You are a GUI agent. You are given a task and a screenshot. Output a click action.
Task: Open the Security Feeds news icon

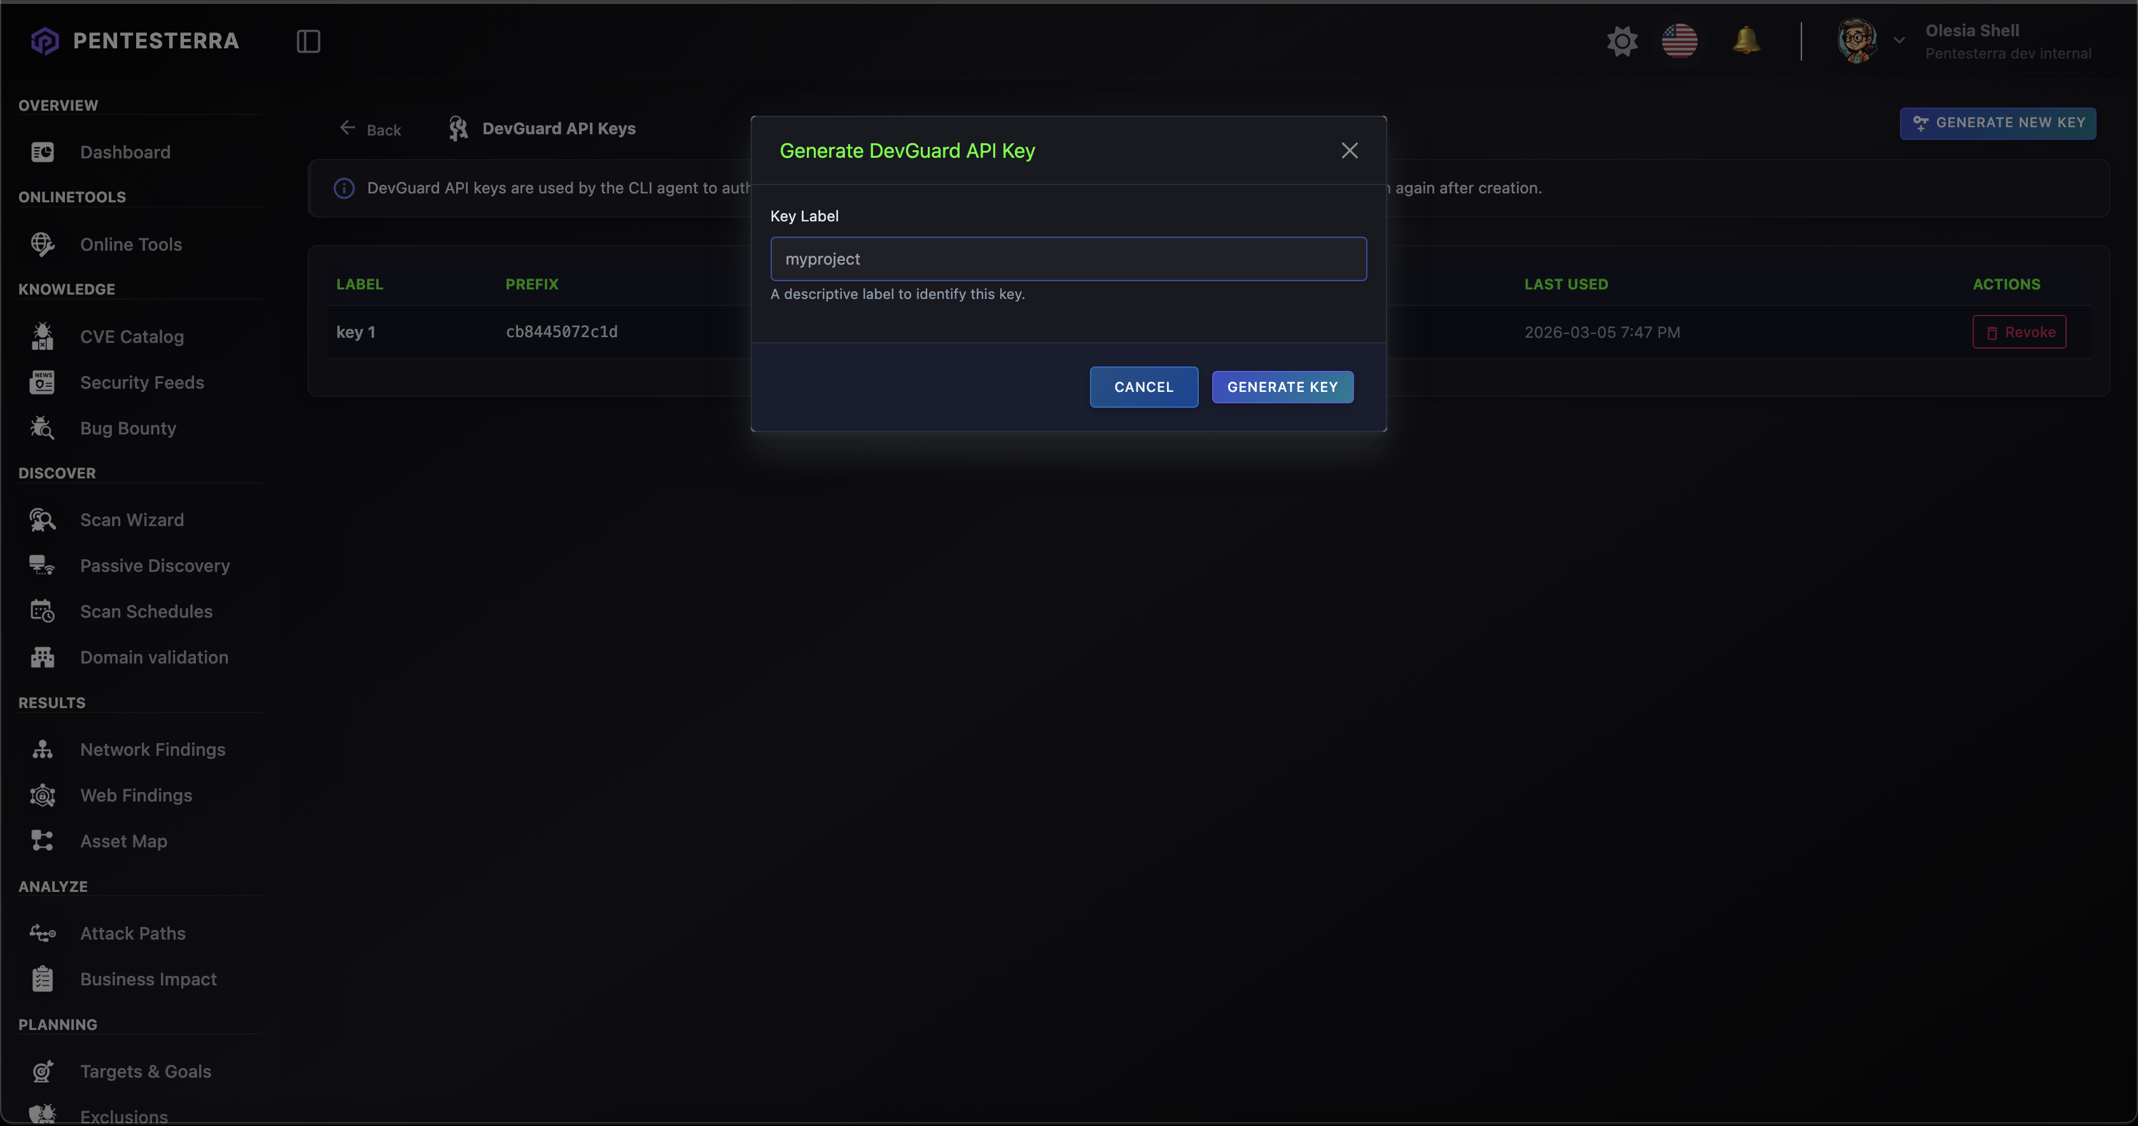pyautogui.click(x=43, y=382)
